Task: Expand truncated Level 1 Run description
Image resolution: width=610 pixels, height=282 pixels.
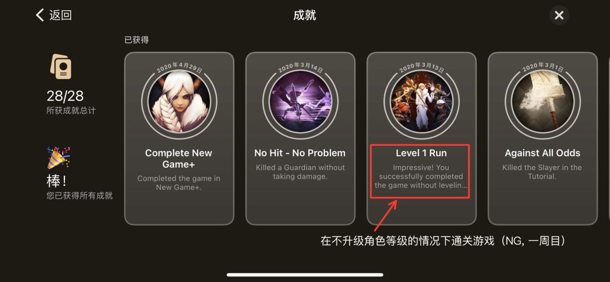Action: pyautogui.click(x=421, y=176)
